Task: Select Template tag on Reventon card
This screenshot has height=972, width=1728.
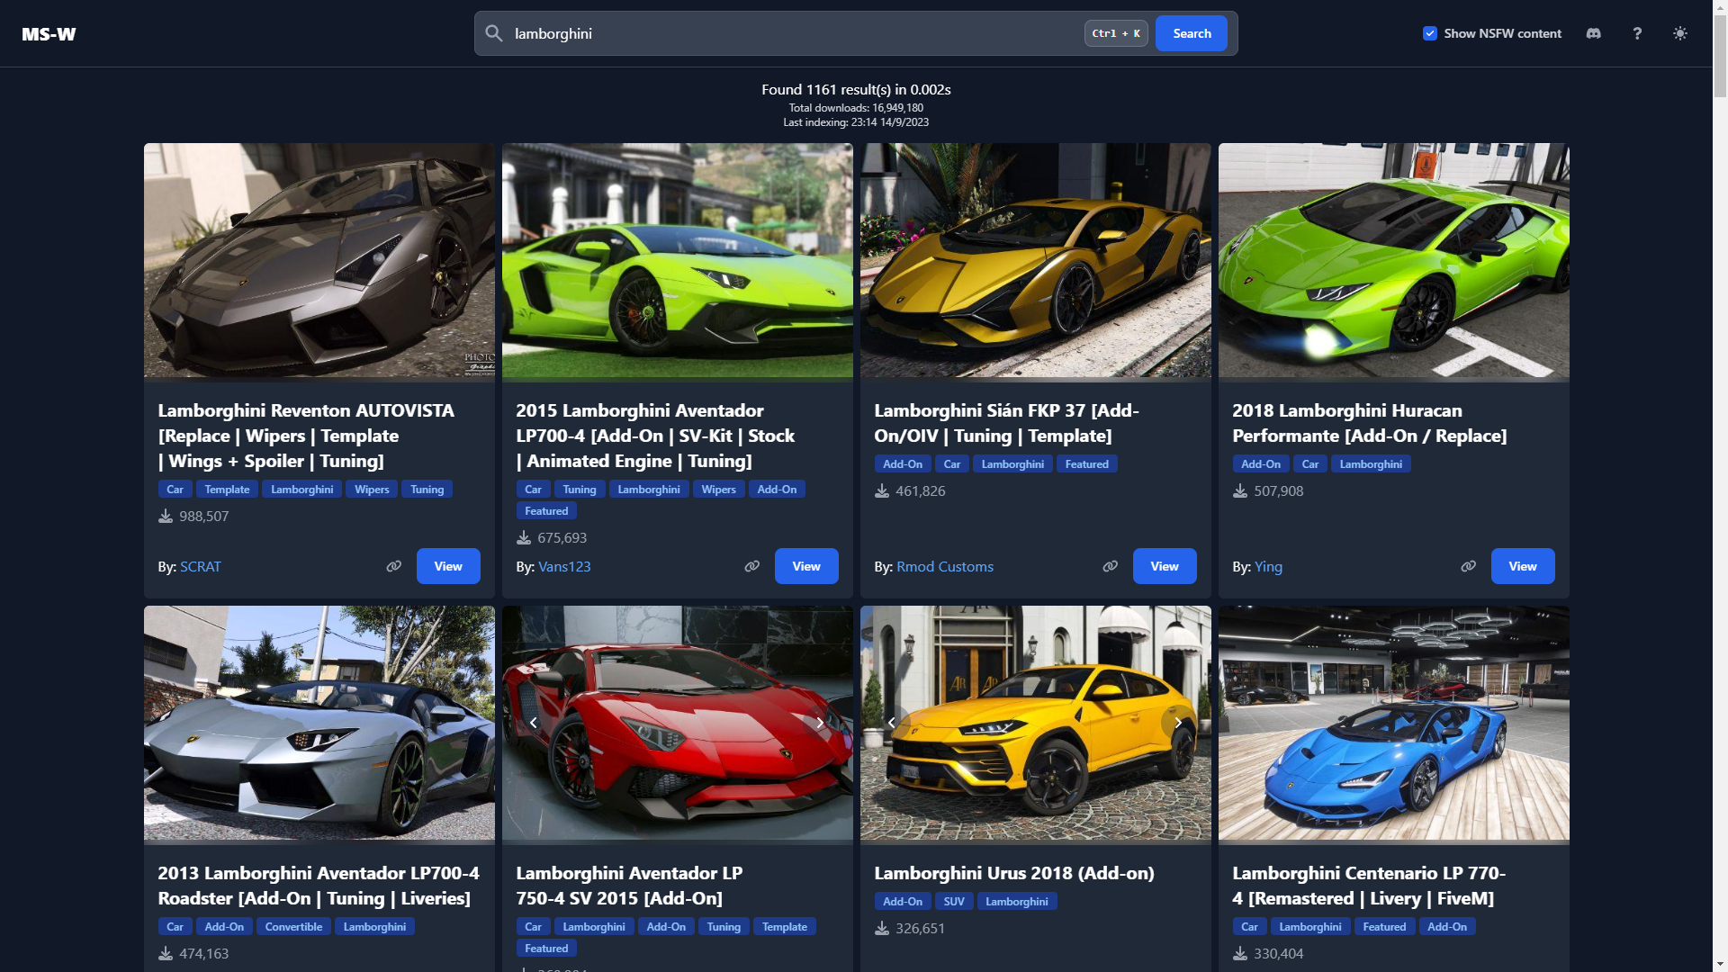Action: [227, 490]
